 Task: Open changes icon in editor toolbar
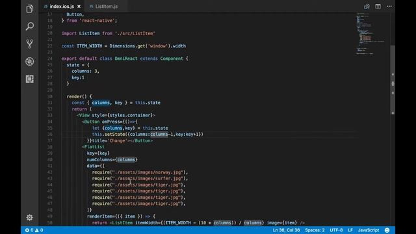pos(367,6)
